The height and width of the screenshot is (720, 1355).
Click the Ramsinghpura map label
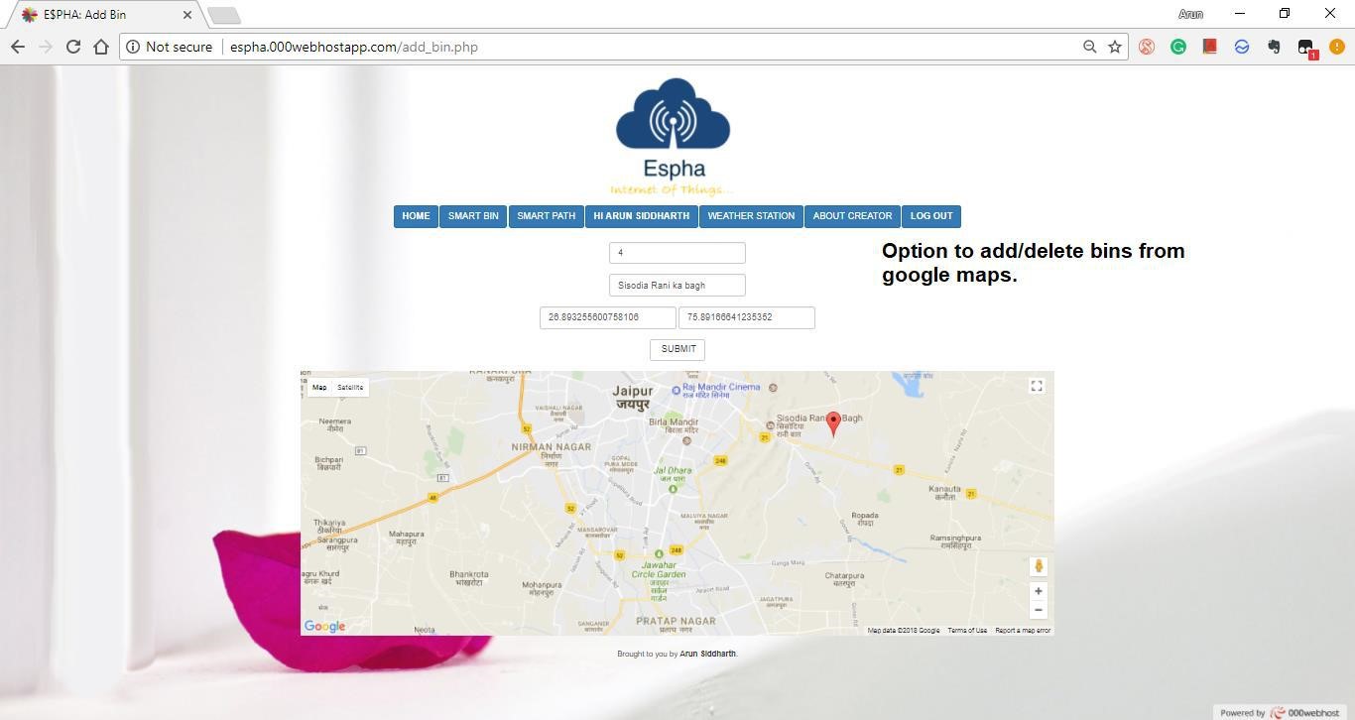point(954,541)
